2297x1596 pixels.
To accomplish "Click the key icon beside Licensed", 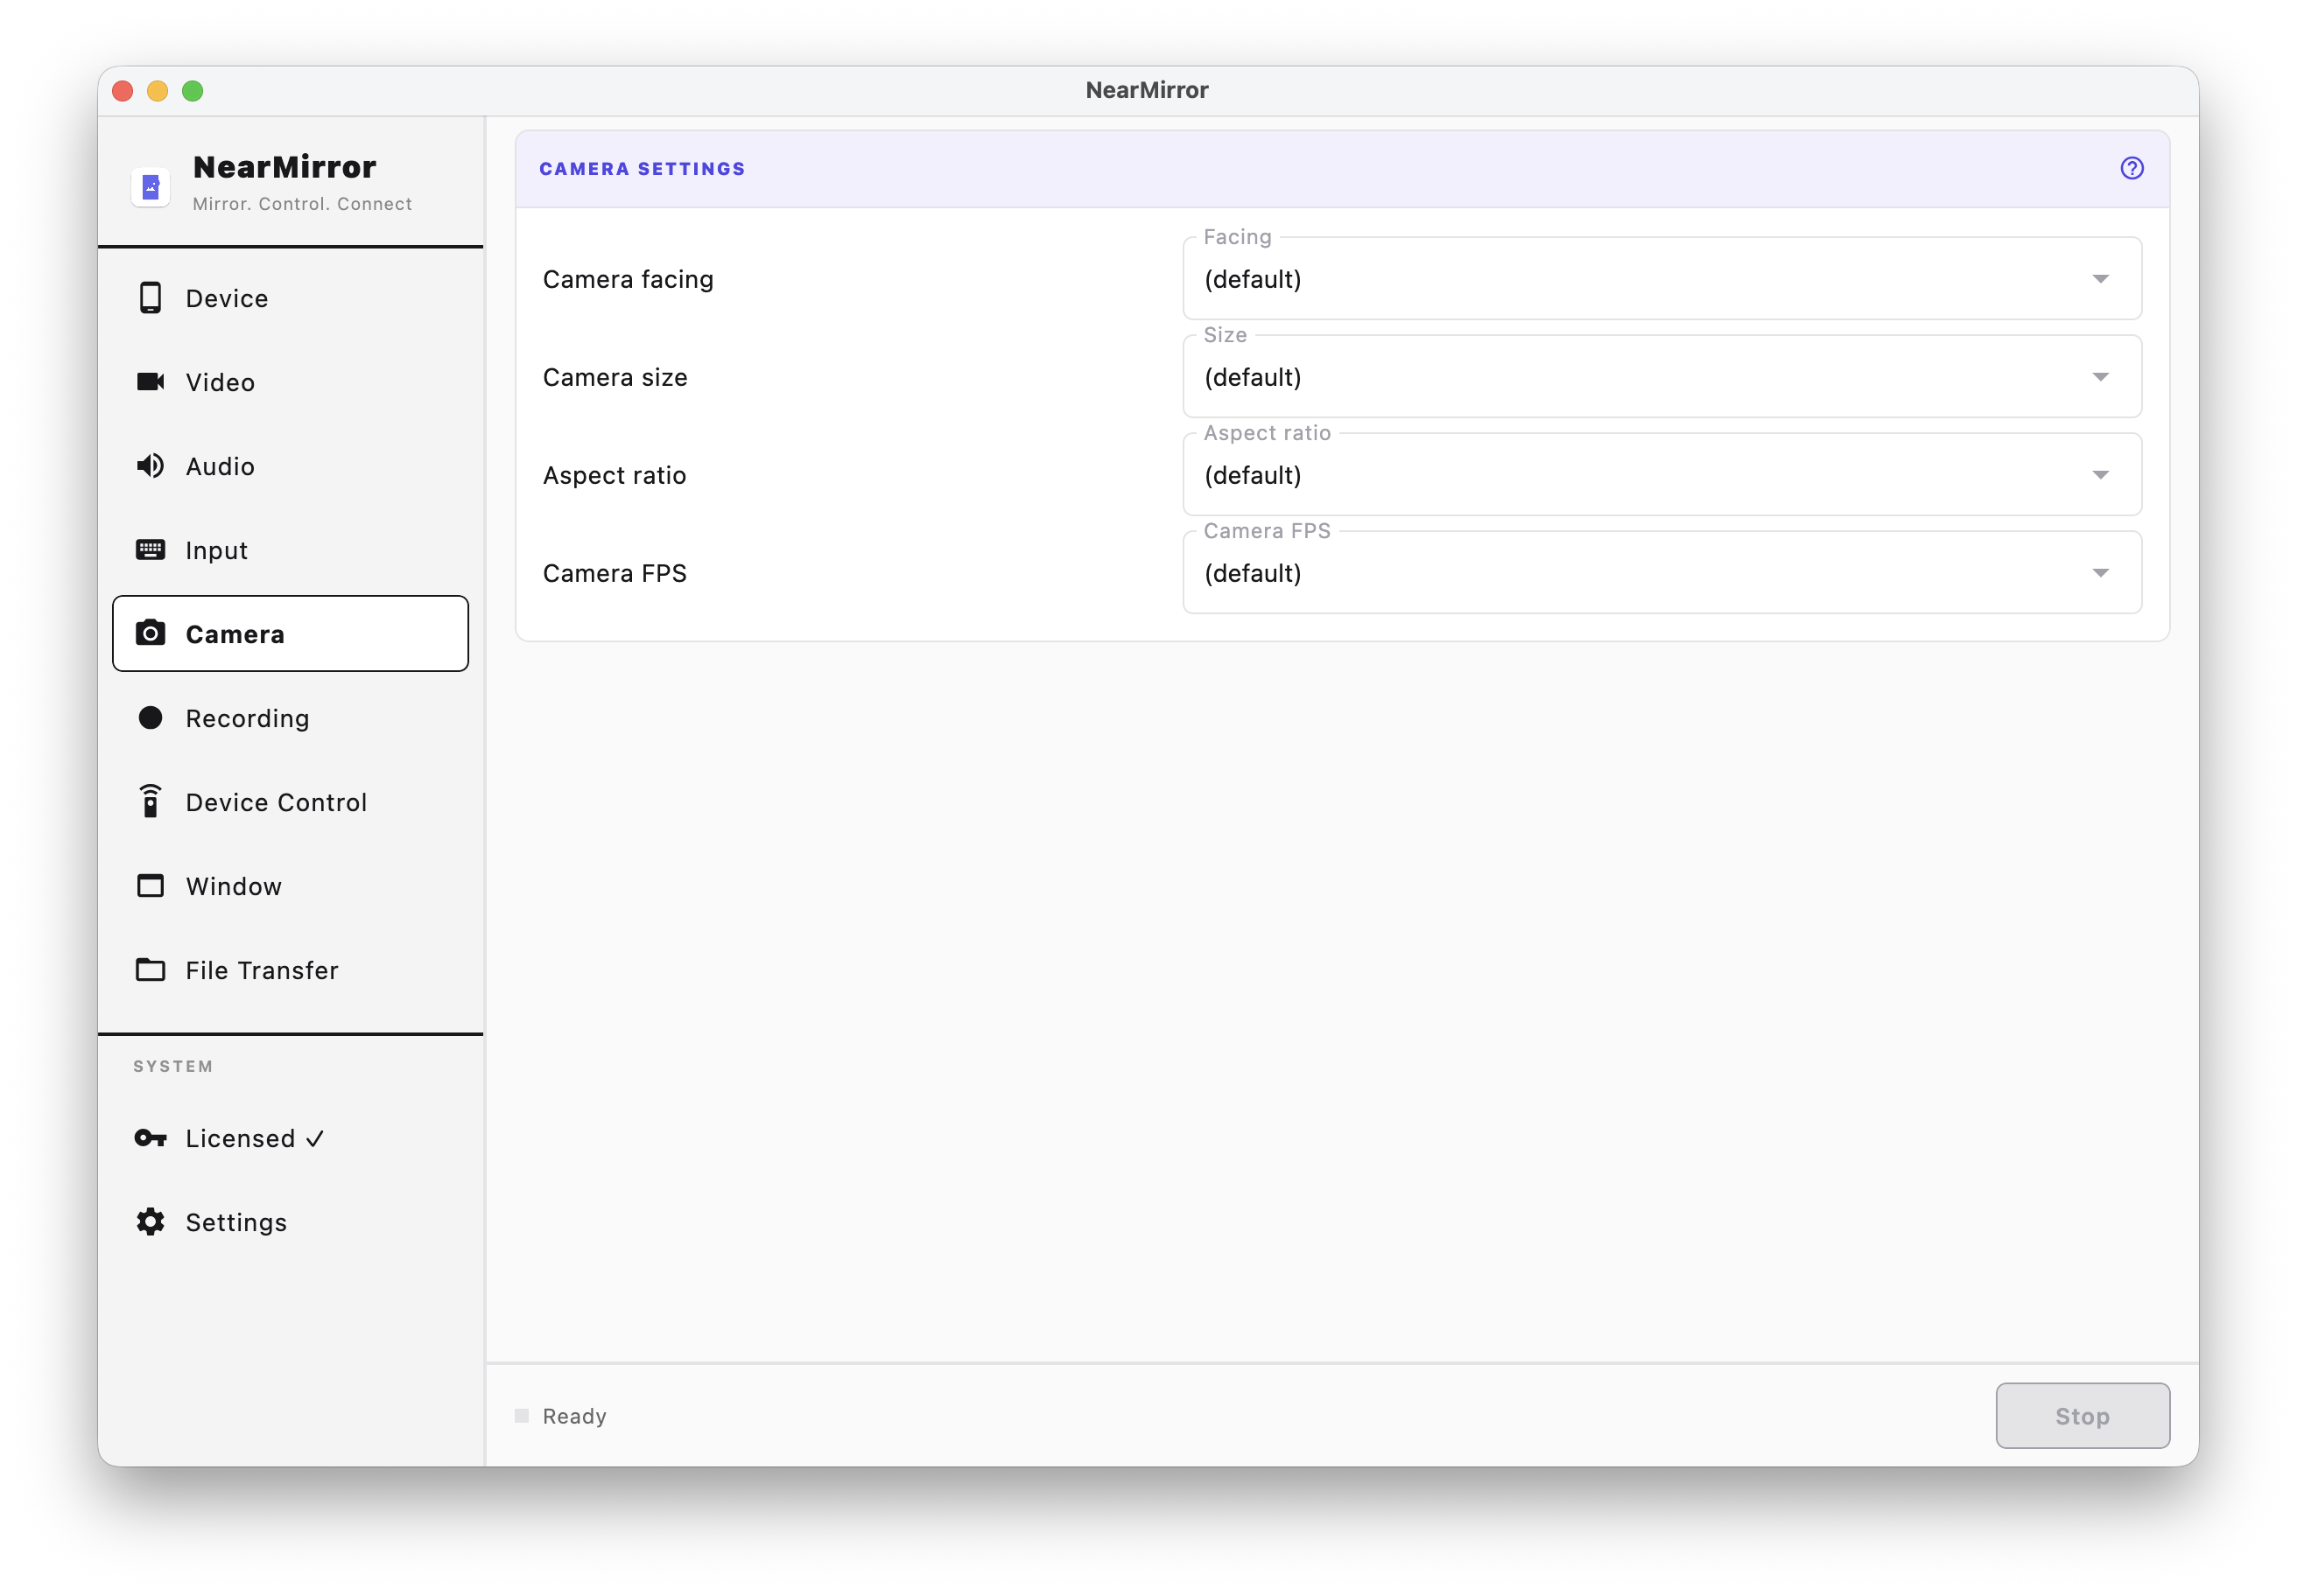I will click(150, 1138).
